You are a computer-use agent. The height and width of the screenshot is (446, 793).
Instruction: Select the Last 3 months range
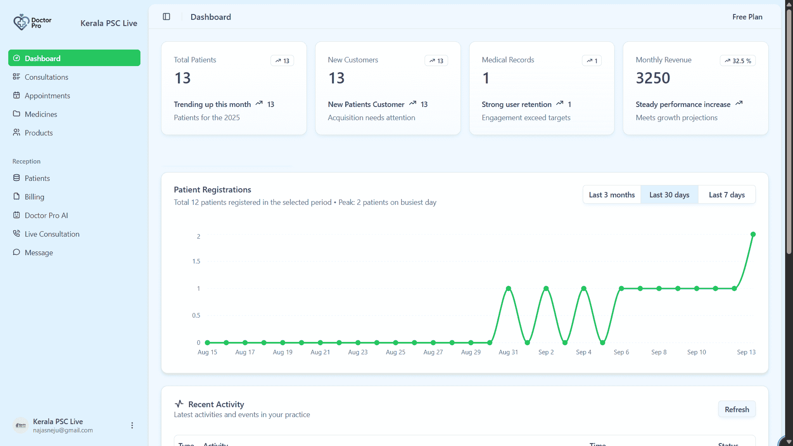[x=612, y=195]
